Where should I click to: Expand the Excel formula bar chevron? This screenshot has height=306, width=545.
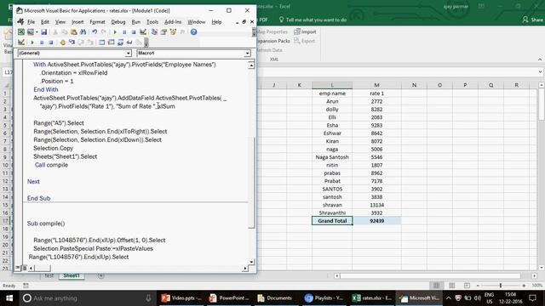click(540, 71)
